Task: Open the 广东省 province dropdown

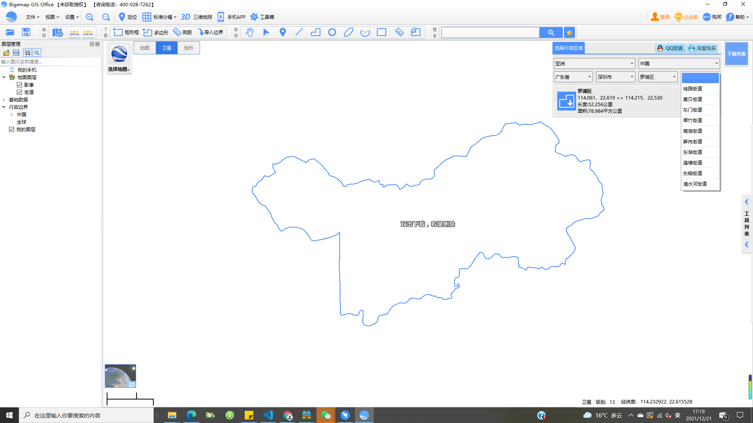Action: (573, 77)
